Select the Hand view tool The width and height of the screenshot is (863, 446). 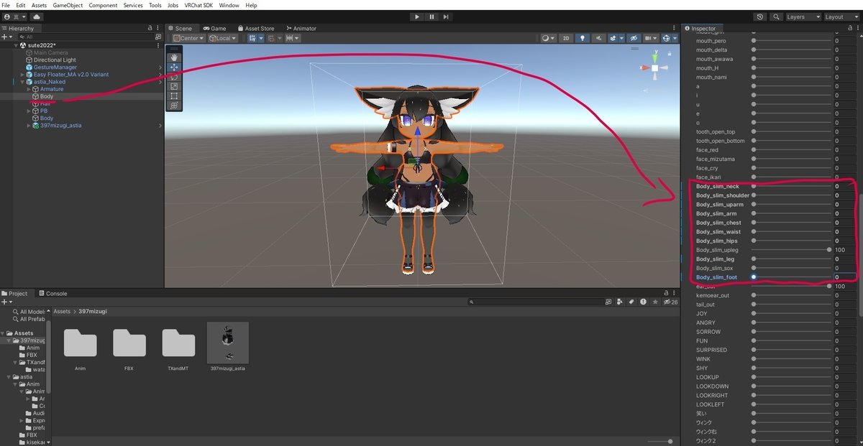click(x=173, y=57)
